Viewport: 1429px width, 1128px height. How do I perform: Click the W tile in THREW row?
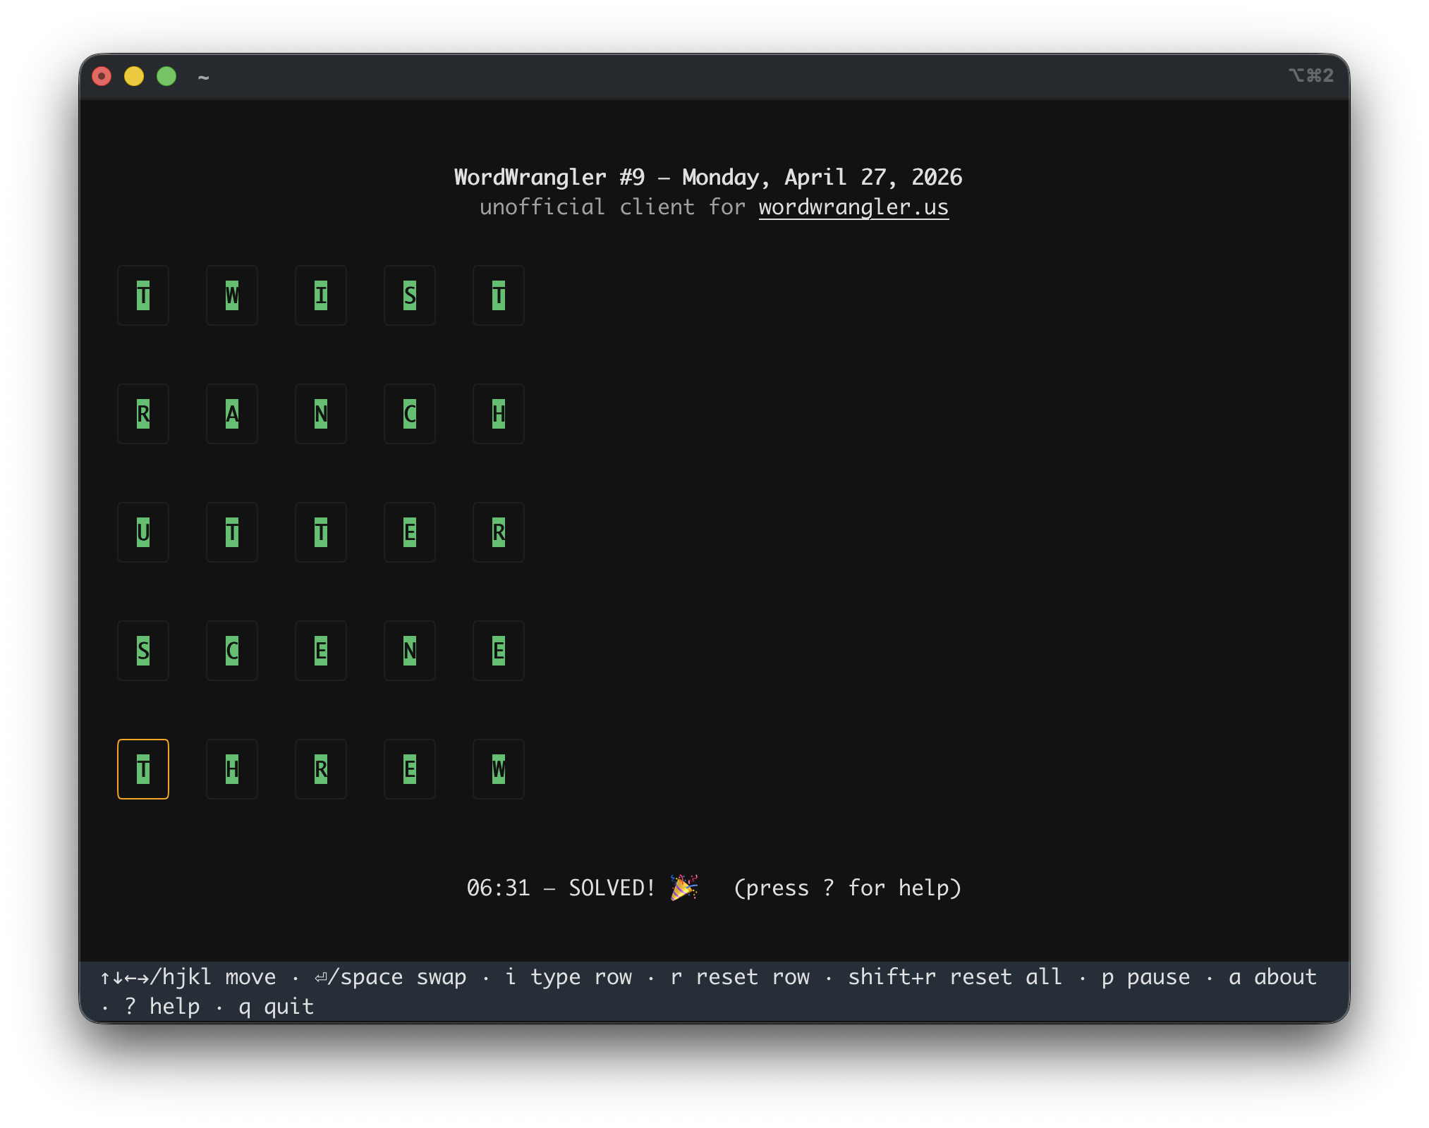(499, 769)
